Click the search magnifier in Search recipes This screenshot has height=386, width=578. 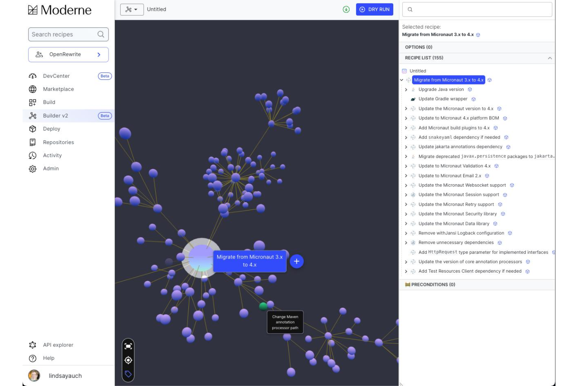[x=101, y=34]
